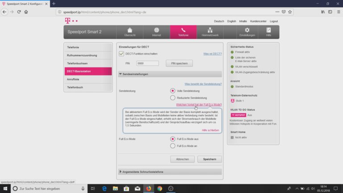Select the Telefonie phone tab
Viewport: 343px width, 193px height.
(183, 32)
